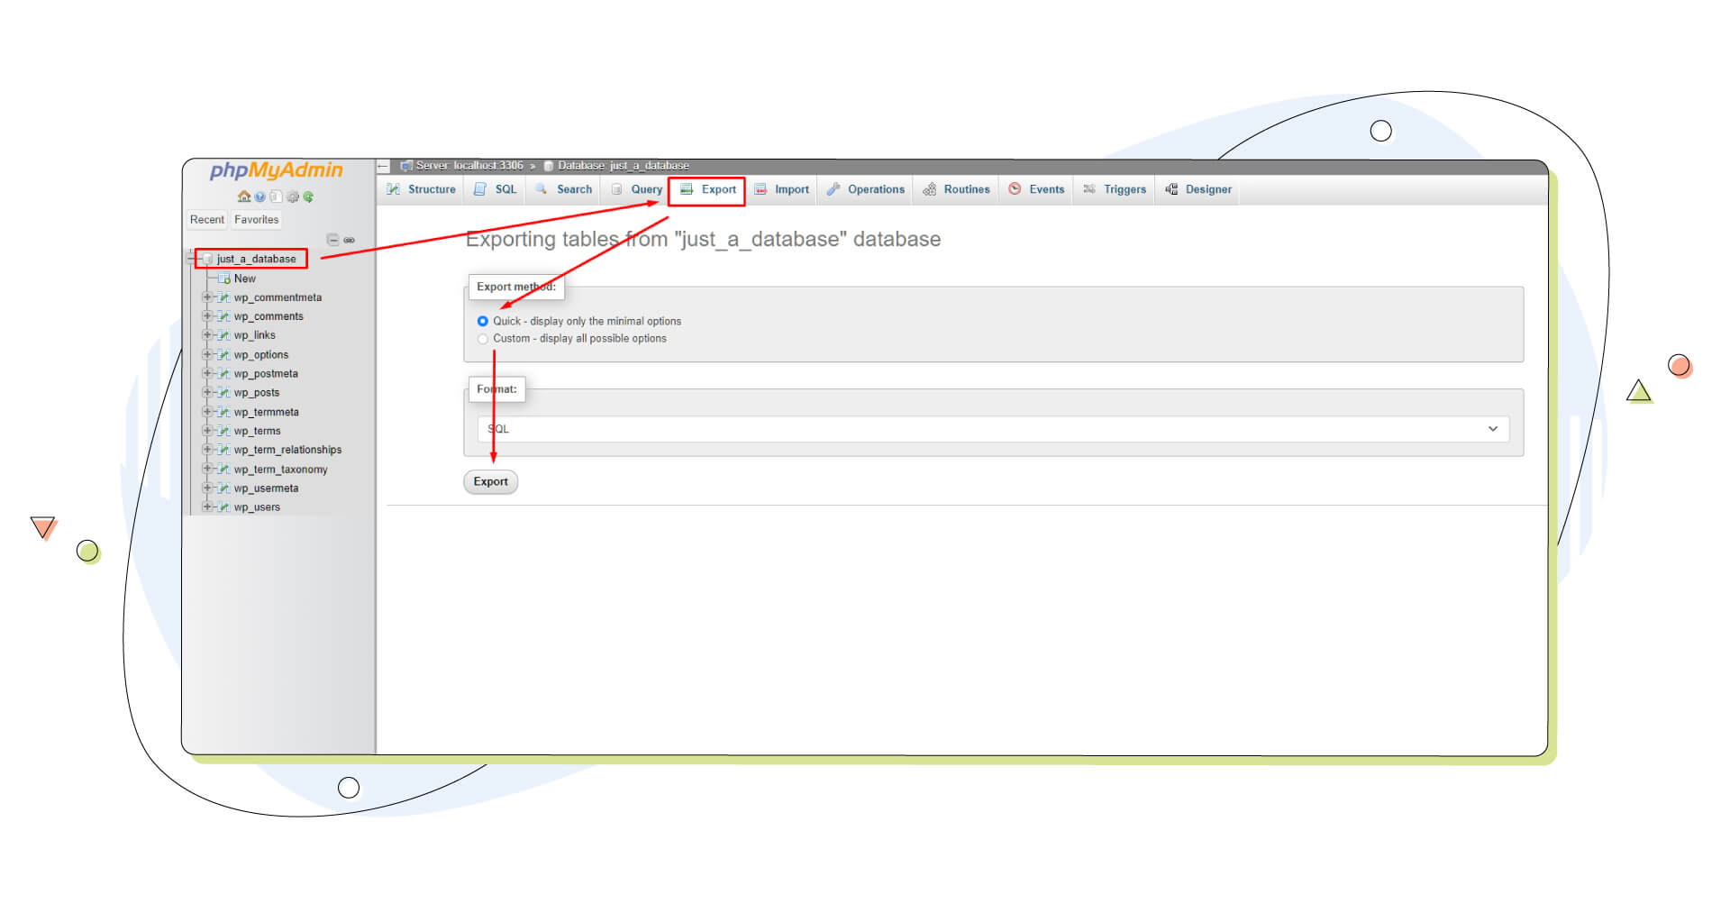The image size is (1730, 913).
Task: Open the Favorites tables list
Action: coord(256,220)
